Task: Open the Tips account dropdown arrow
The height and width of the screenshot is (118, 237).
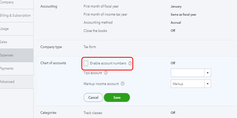Action: tap(207, 73)
